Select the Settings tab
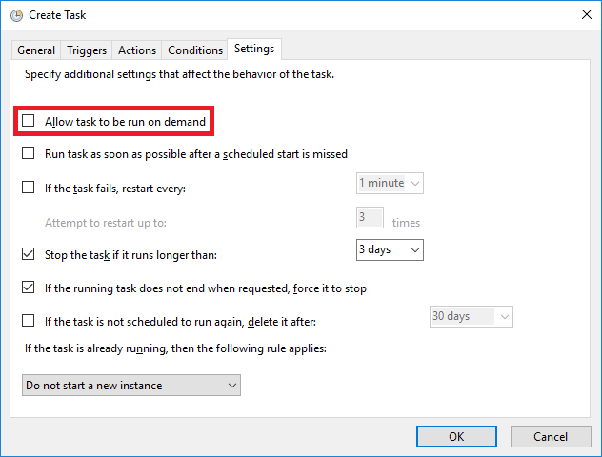602x457 pixels. (254, 49)
